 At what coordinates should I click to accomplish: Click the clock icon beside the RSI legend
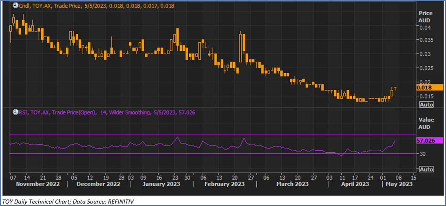15,113
